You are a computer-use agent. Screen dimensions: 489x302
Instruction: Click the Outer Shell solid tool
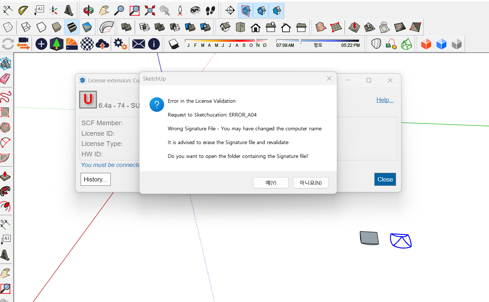point(126,27)
